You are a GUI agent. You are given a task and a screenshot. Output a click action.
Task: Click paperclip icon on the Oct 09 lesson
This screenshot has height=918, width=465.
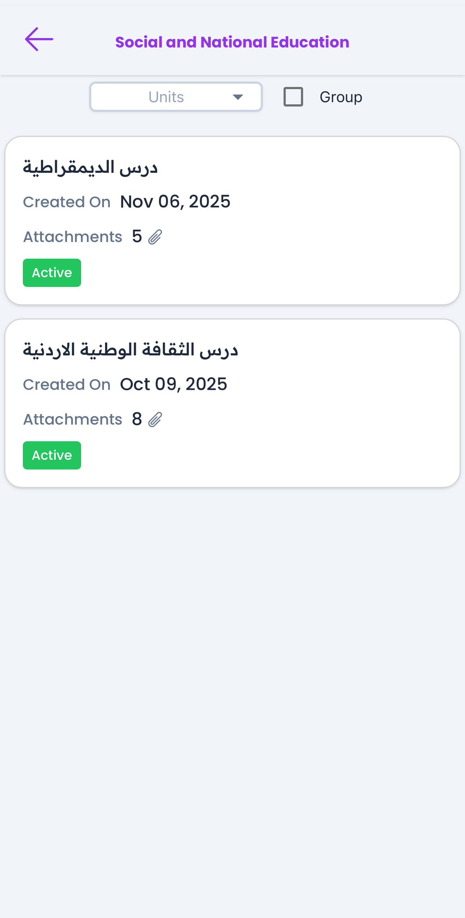(x=155, y=420)
